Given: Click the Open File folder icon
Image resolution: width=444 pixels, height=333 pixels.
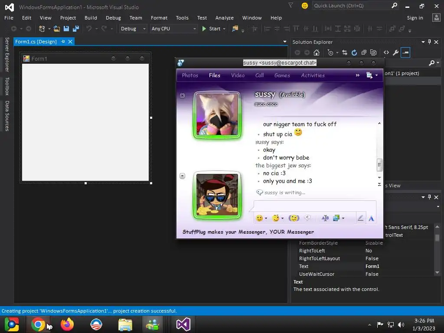Looking at the screenshot, I should point(57,29).
